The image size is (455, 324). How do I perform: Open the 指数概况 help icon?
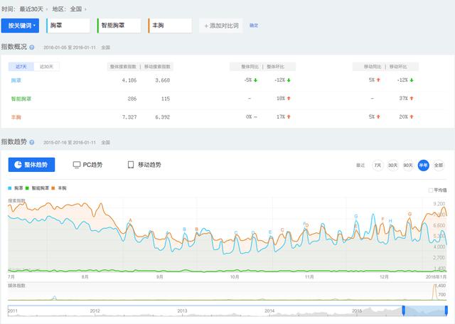coord(32,48)
